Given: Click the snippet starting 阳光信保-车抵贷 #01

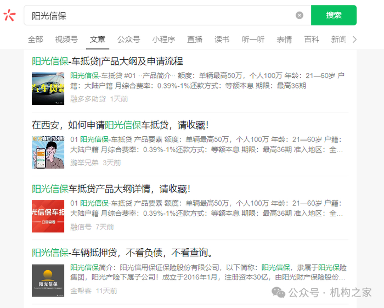Looking at the screenshot, I should point(207,81).
